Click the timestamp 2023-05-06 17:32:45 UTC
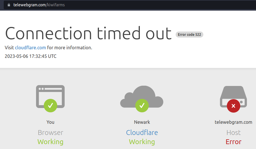Image resolution: width=256 pixels, height=149 pixels. click(x=31, y=56)
